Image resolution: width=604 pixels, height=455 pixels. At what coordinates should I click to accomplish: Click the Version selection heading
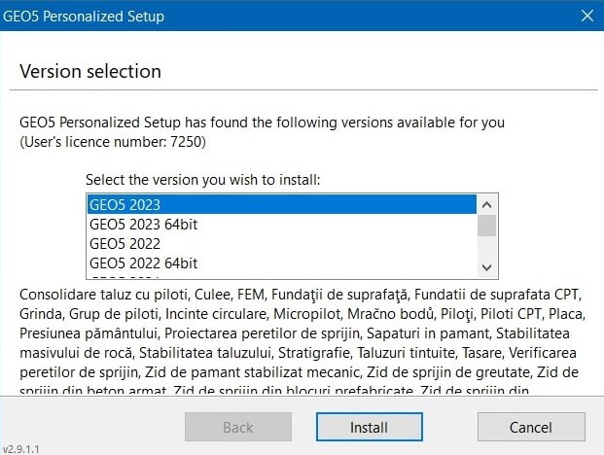tap(90, 71)
